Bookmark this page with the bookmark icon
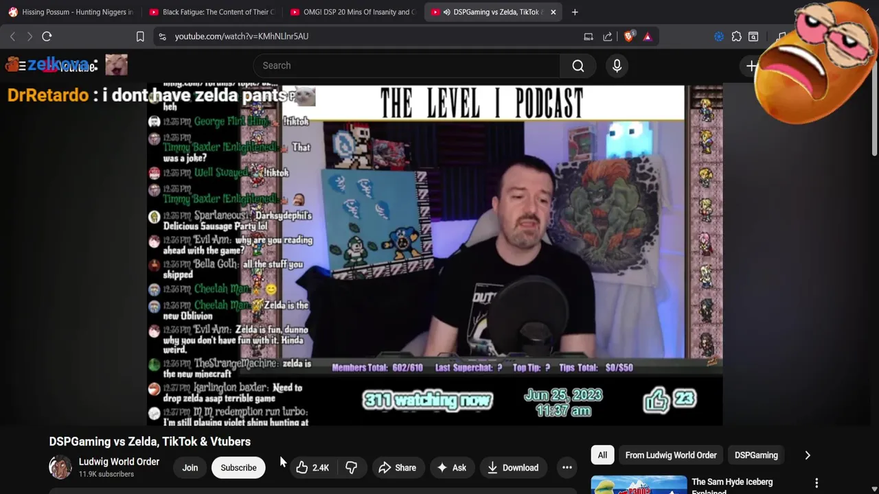Image resolution: width=879 pixels, height=494 pixels. (140, 36)
